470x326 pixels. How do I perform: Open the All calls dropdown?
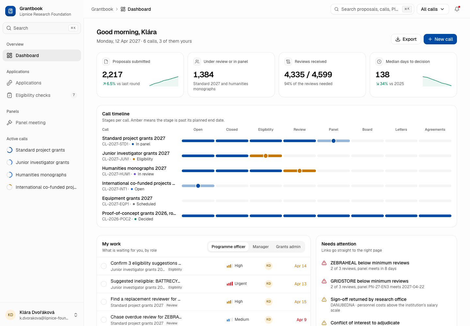pos(433,9)
